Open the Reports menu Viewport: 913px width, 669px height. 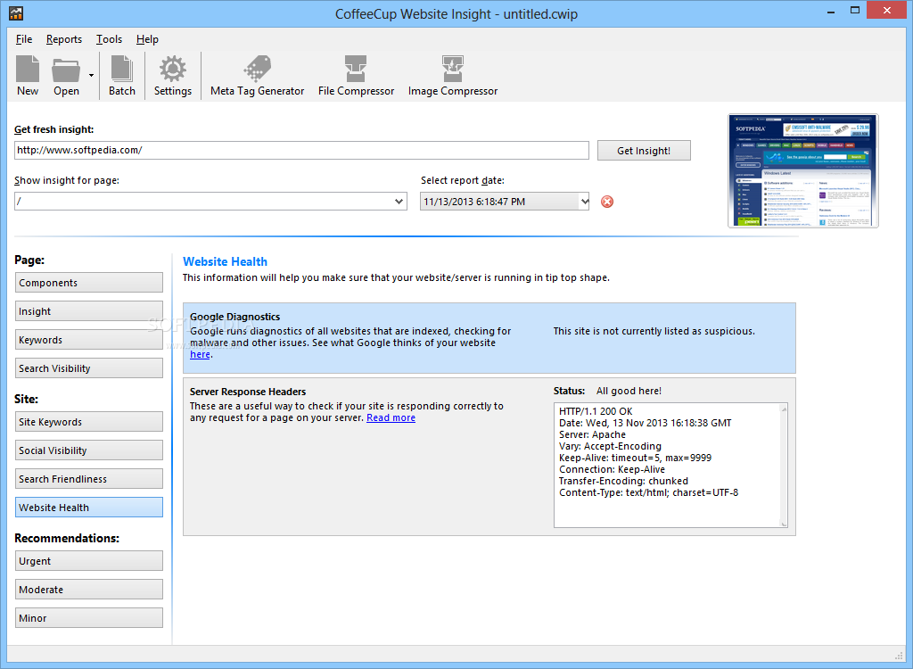coord(64,39)
